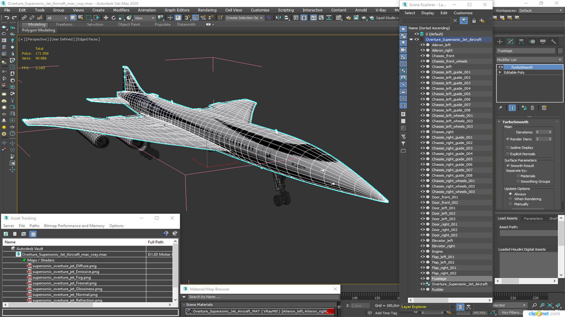The height and width of the screenshot is (317, 565).
Task: Click Scene Explorer add new layer icon
Action: pos(482,21)
